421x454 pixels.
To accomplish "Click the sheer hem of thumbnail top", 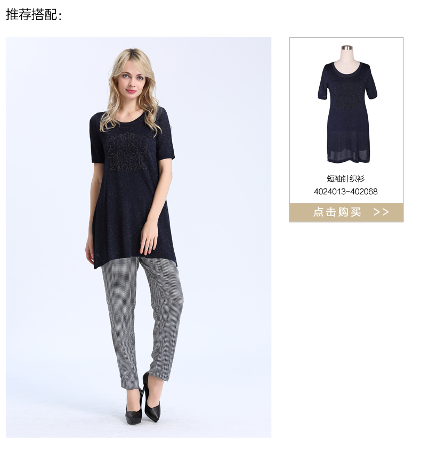I will pos(349,147).
